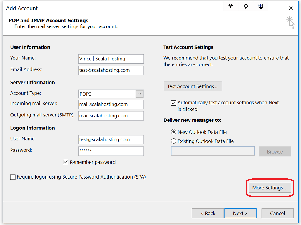Click the Outlook data file path field
The image size is (301, 225).
(x=213, y=151)
